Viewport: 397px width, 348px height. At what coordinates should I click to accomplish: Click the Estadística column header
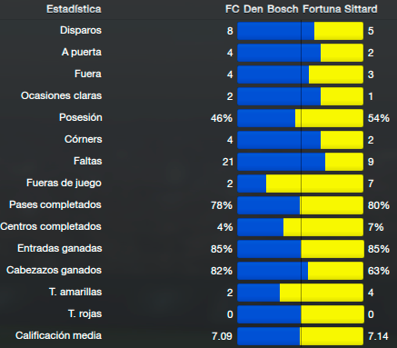coord(74,9)
